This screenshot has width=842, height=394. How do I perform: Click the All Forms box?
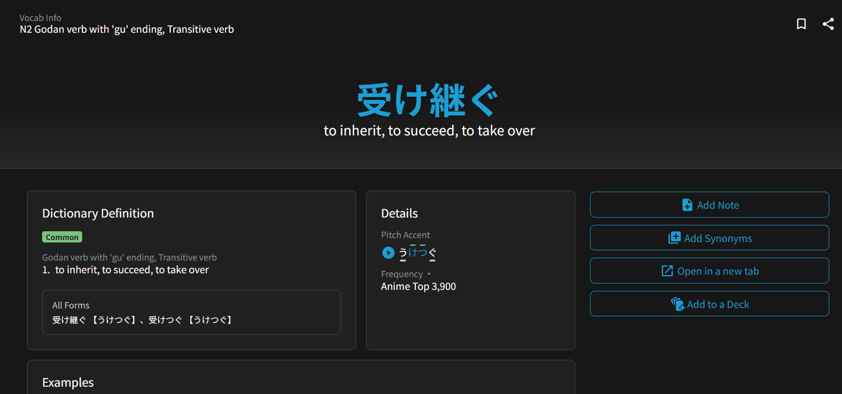point(191,312)
